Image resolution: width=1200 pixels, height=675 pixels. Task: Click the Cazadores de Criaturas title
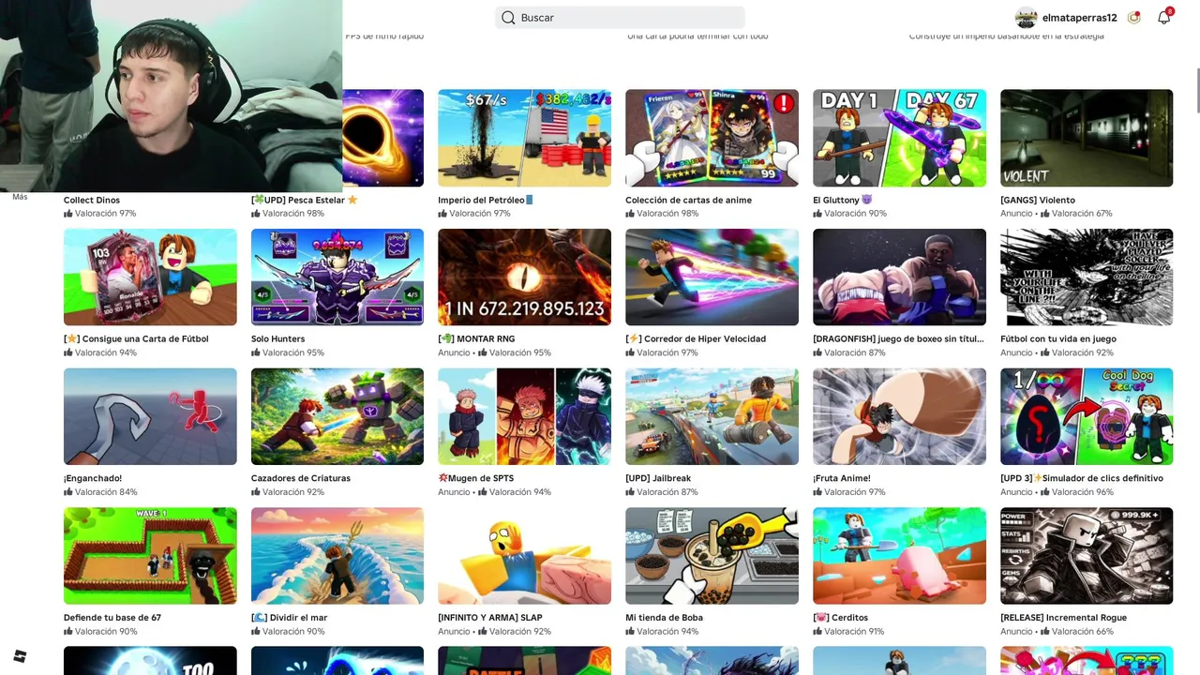301,478
